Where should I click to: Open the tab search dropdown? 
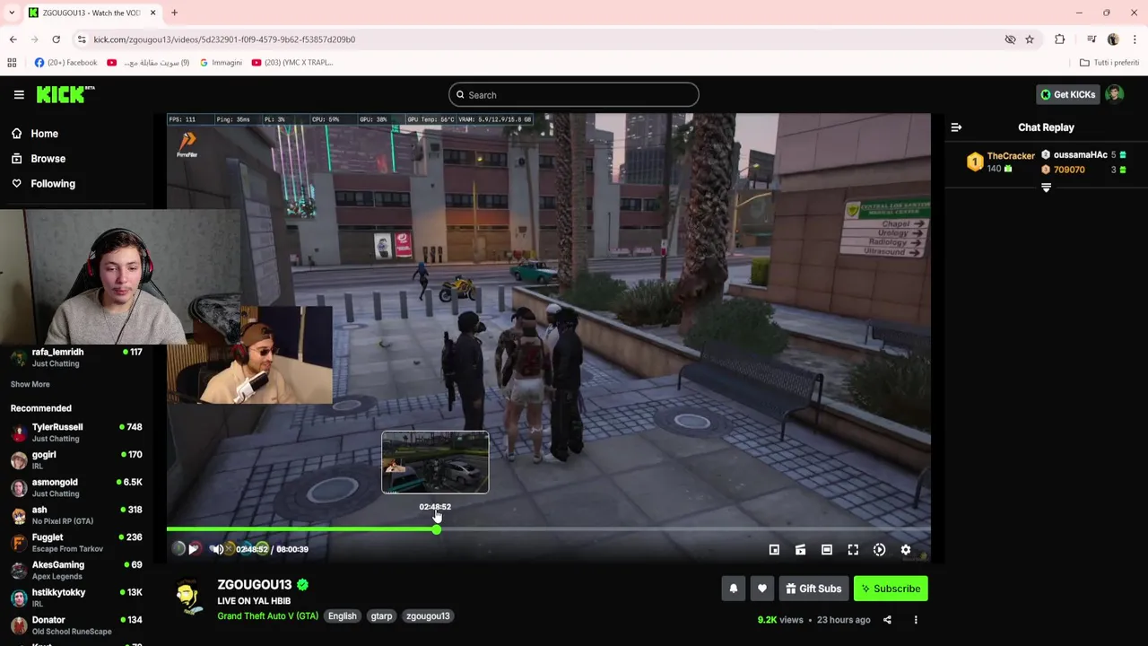click(12, 13)
